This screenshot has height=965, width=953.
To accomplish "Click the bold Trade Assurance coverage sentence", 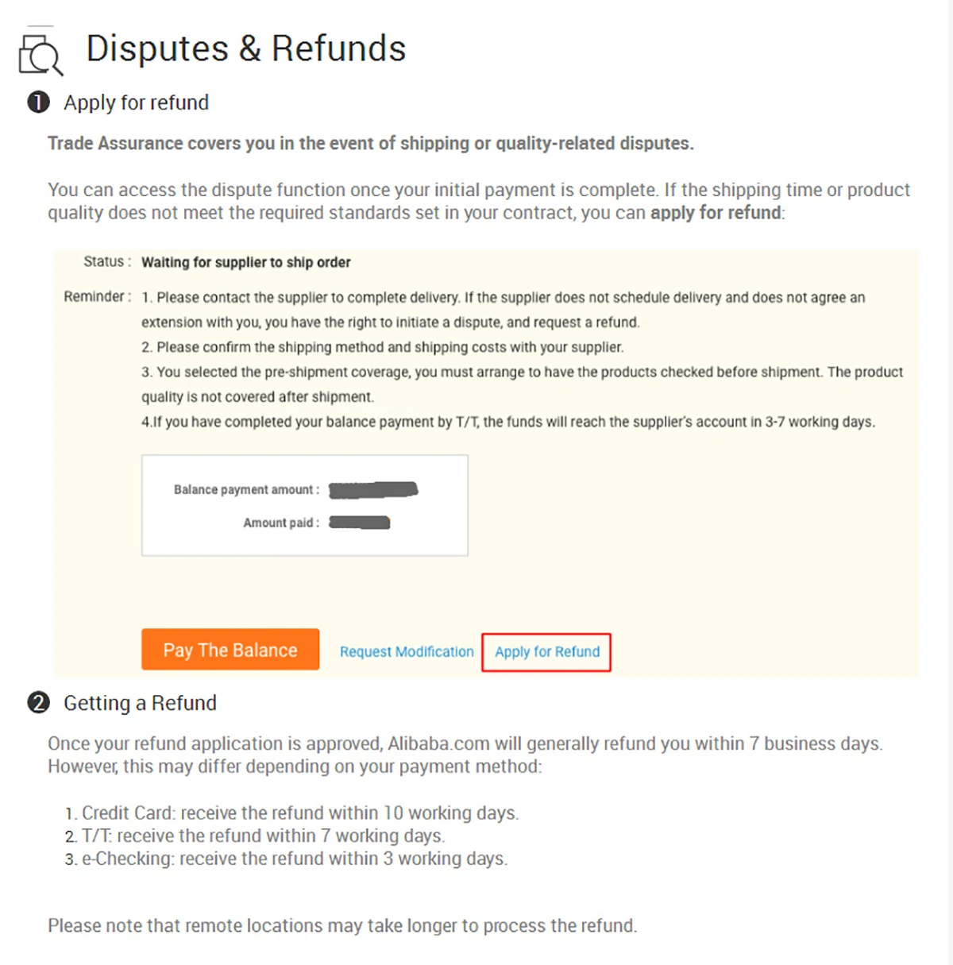I will pos(370,144).
